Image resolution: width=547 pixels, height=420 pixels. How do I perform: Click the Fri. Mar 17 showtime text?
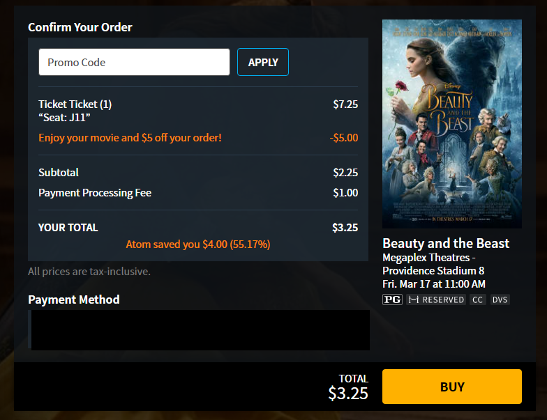click(433, 283)
